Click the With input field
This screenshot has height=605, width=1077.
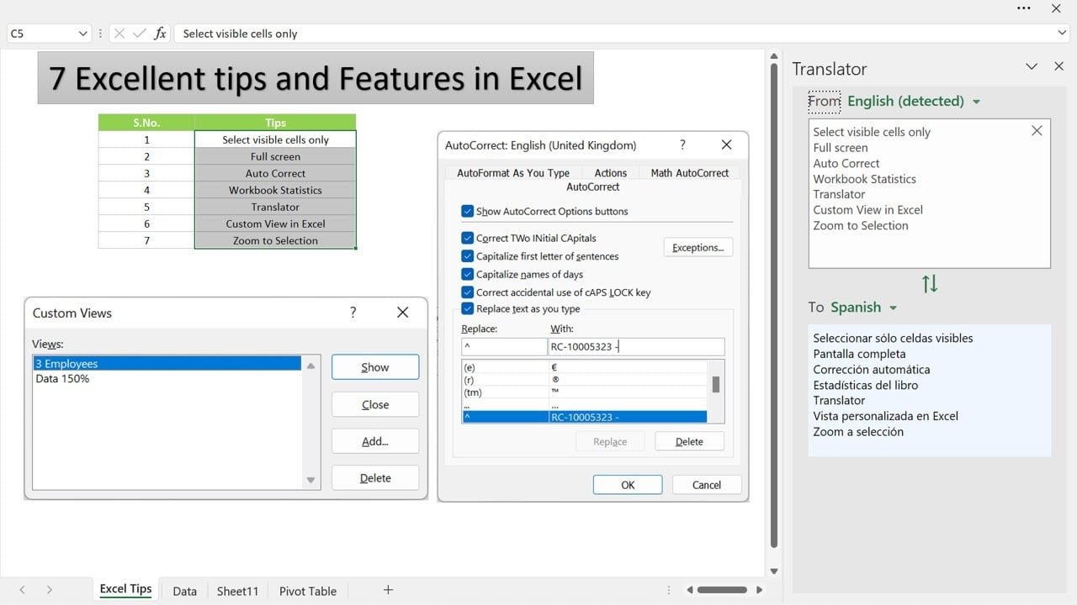[x=636, y=346]
